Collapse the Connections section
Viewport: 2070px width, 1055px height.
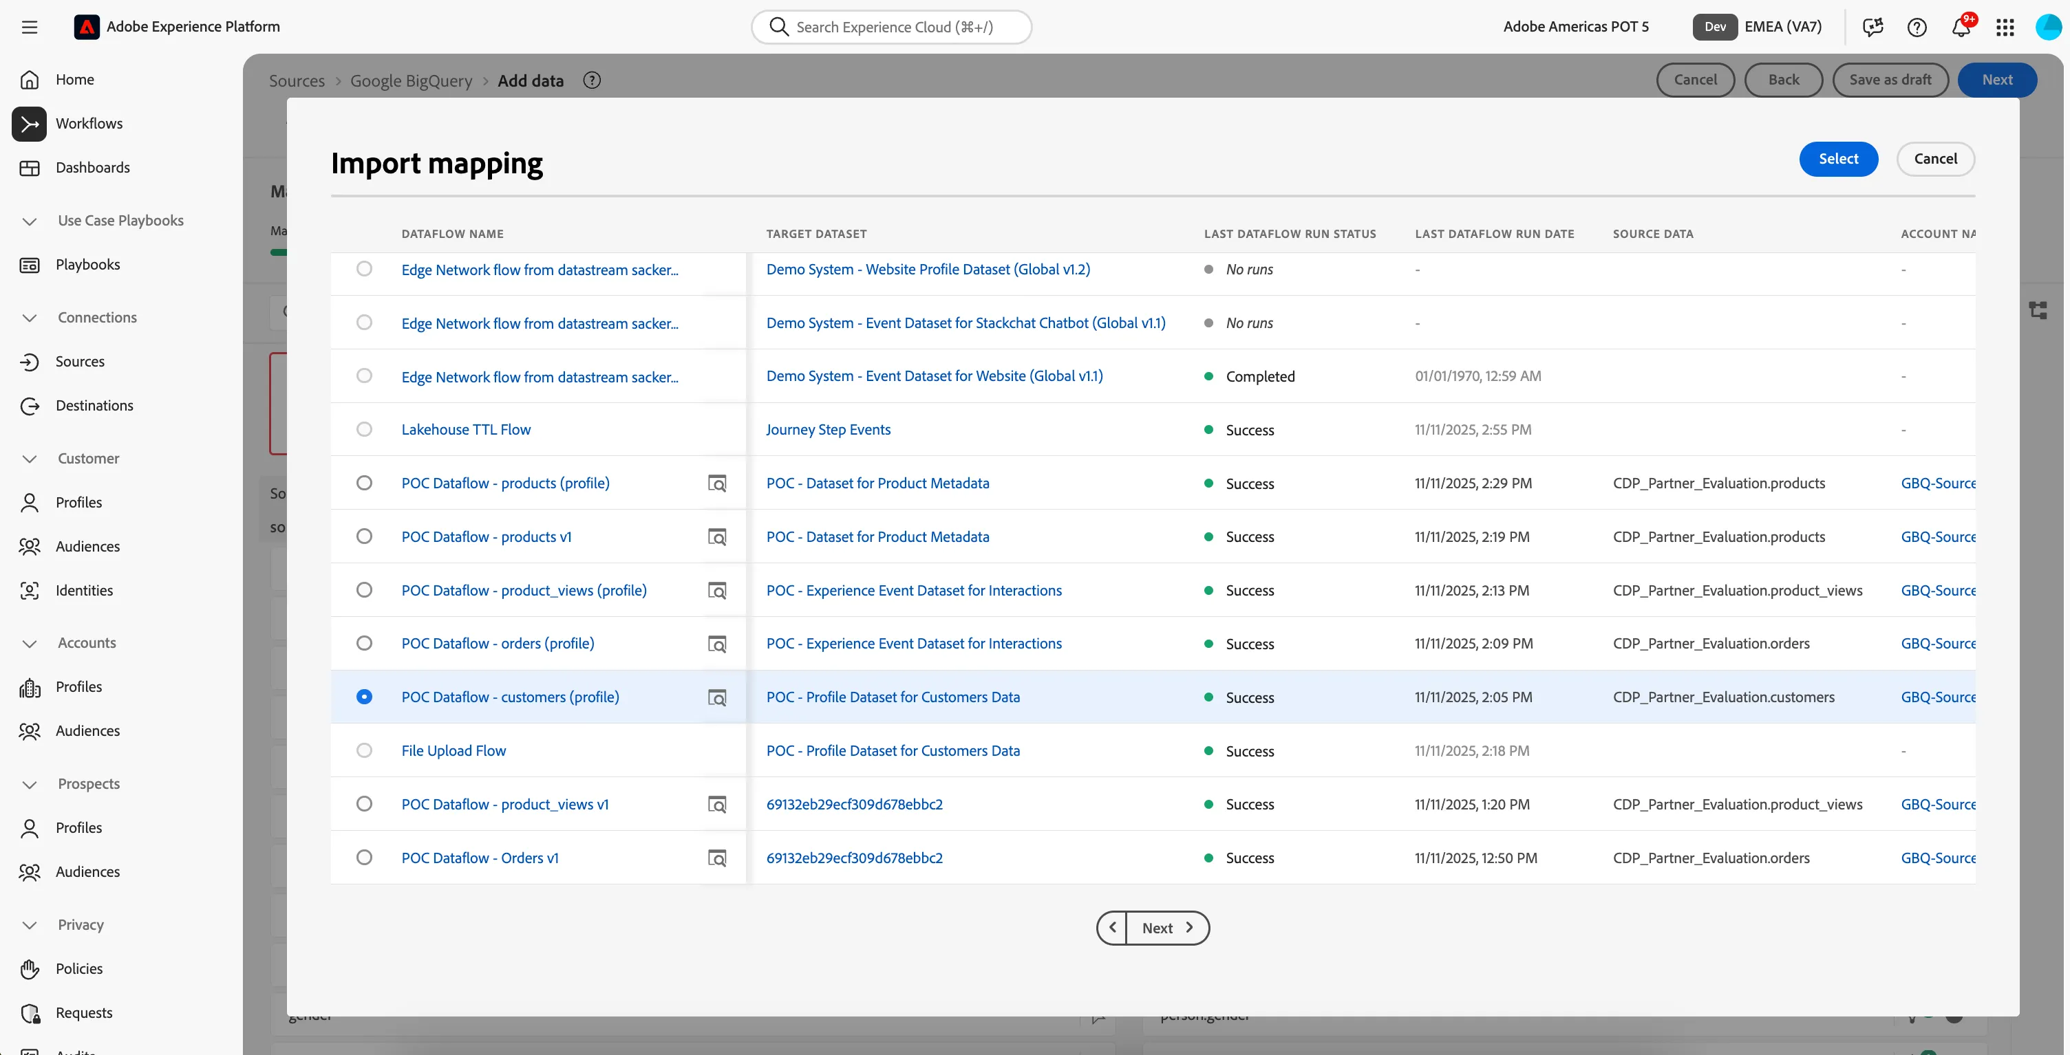coord(30,318)
